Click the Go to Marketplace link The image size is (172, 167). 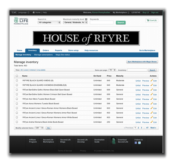point(147,50)
